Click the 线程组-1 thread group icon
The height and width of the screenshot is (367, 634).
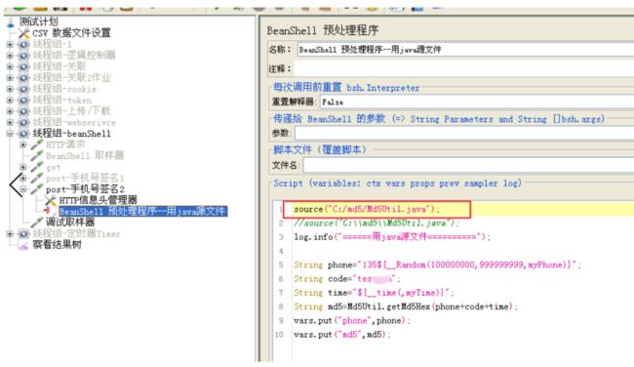[x=23, y=45]
